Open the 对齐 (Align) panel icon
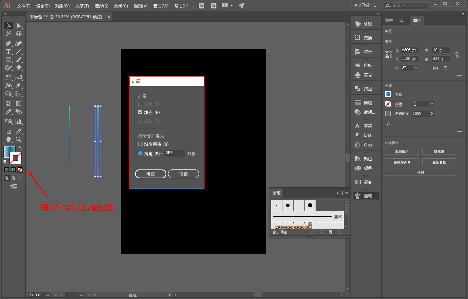The width and height of the screenshot is (468, 299). [358, 51]
